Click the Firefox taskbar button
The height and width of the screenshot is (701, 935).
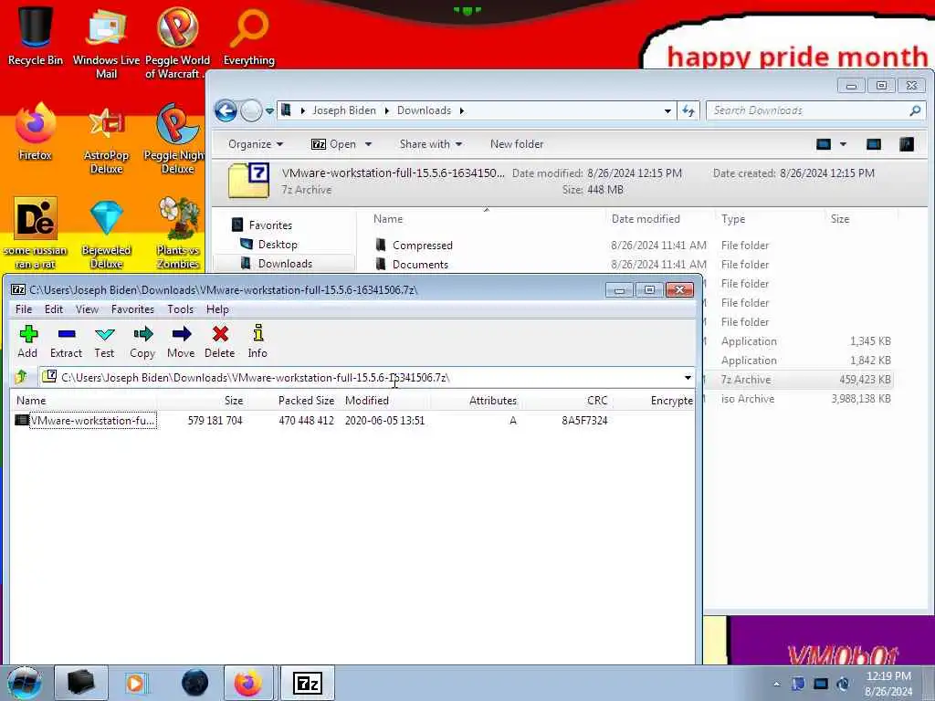point(248,683)
